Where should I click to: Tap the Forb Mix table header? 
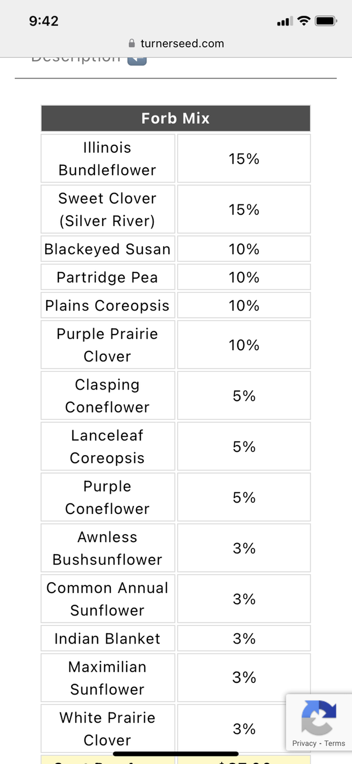click(175, 118)
